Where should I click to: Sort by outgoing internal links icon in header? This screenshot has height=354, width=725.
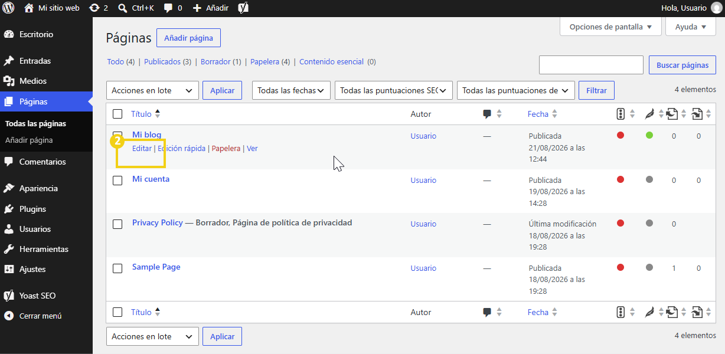click(x=672, y=114)
